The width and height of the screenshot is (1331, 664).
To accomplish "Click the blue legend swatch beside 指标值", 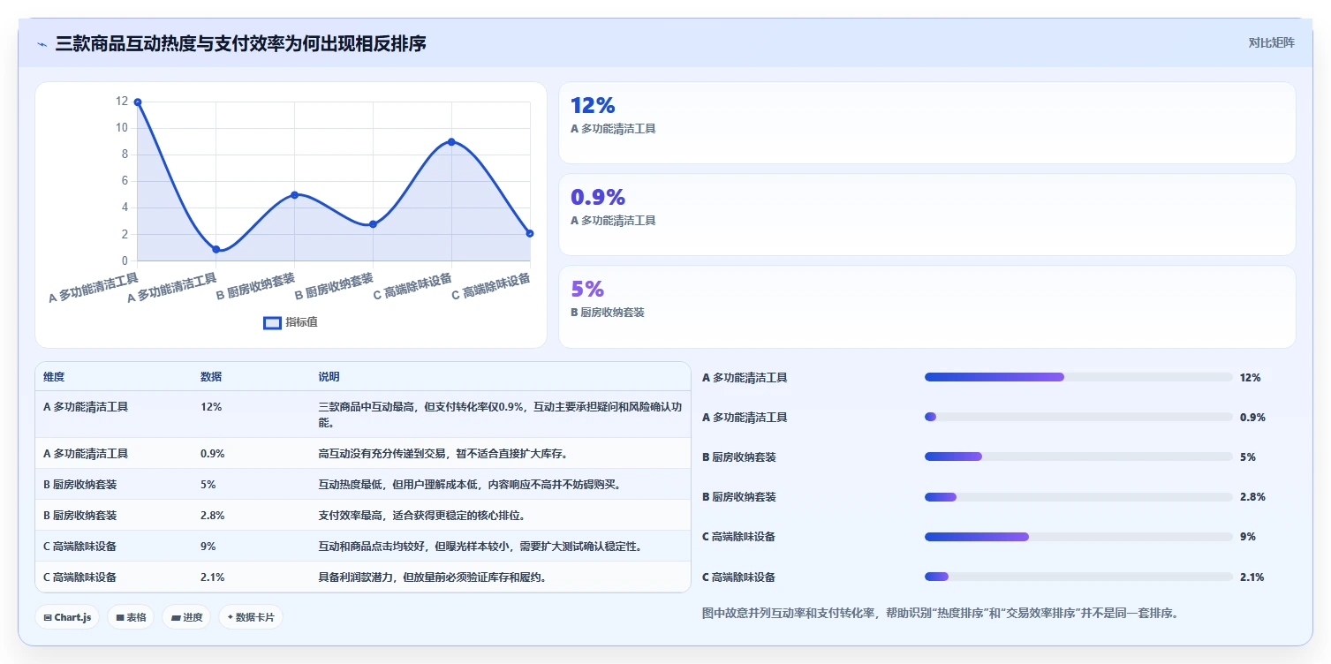I will tap(272, 322).
